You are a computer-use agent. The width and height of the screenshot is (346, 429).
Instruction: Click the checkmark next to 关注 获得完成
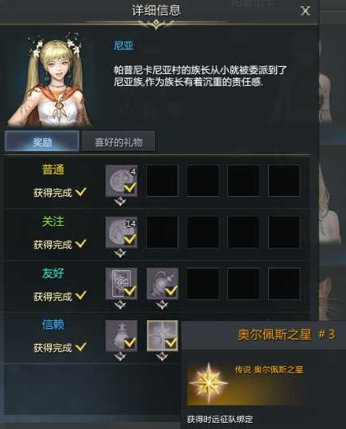click(x=81, y=243)
